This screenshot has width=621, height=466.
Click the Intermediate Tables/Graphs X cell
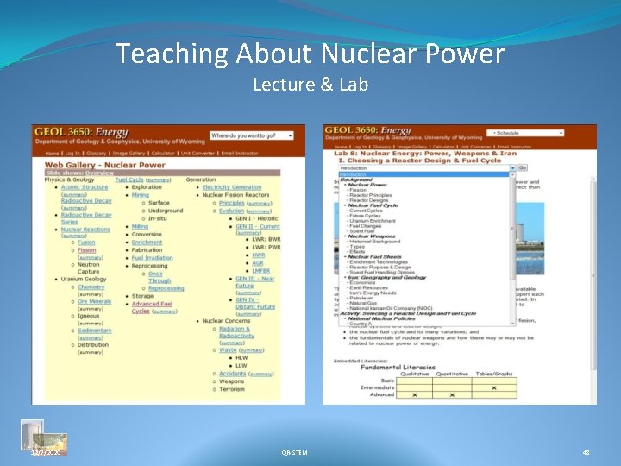pos(494,388)
